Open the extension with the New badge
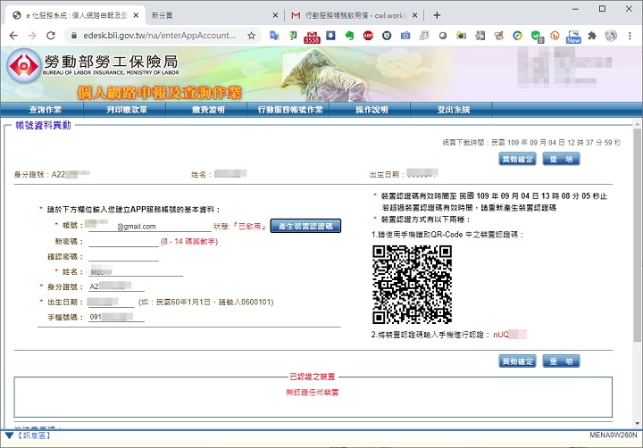 [x=573, y=37]
